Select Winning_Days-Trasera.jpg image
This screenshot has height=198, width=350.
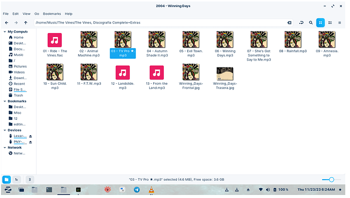point(225,78)
